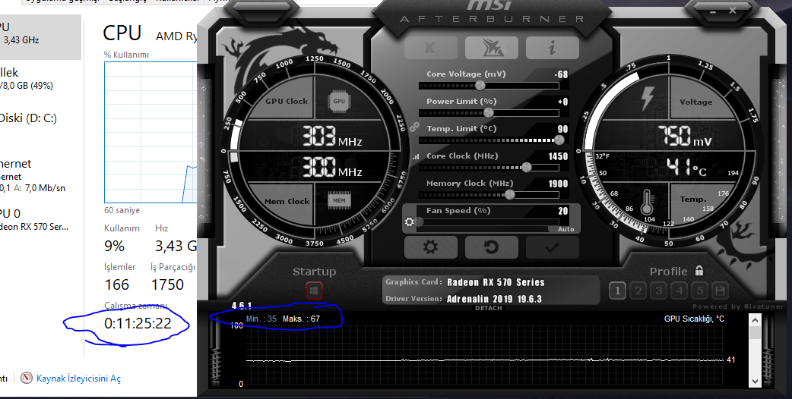This screenshot has width=792, height=399.
Task: Click the MEM chip icon in gauge
Action: [x=339, y=200]
